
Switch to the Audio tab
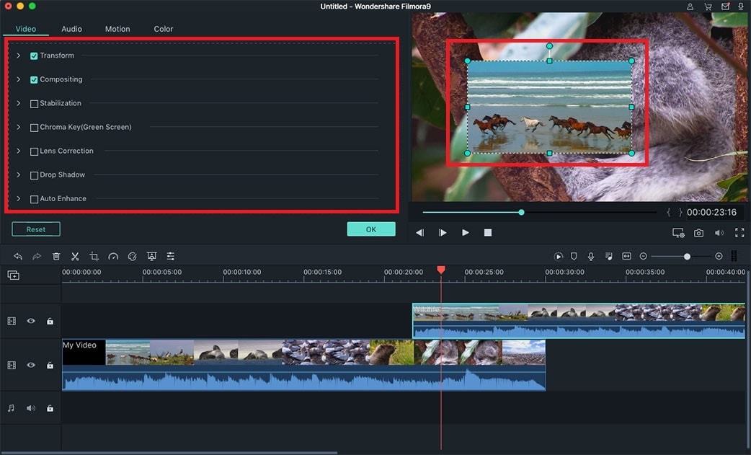[71, 29]
